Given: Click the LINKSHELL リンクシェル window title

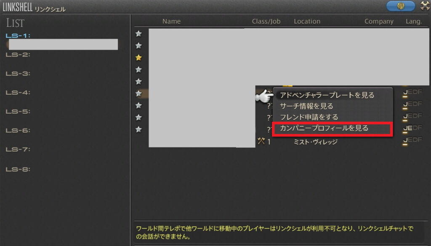Looking at the screenshot, I should point(34,8).
